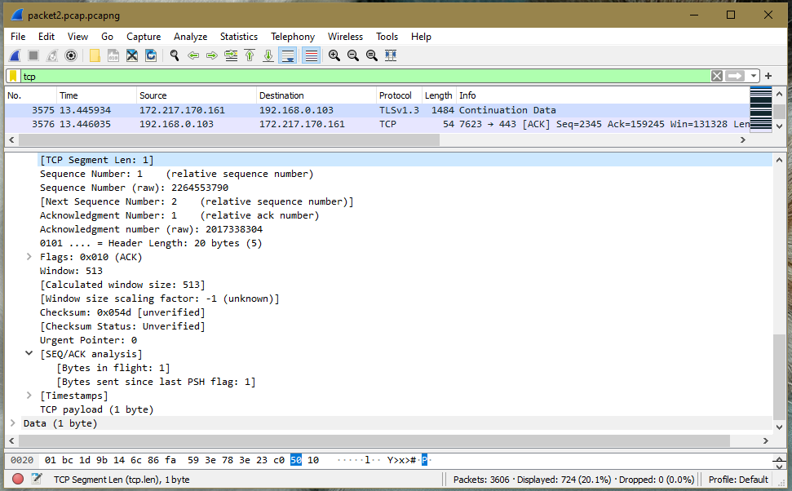This screenshot has width=792, height=491.
Task: Go to the previous packet arrow
Action: pos(193,55)
